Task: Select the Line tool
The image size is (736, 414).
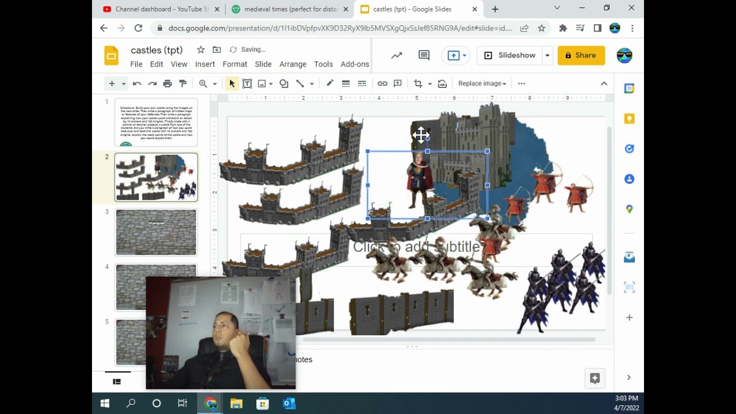Action: click(x=300, y=83)
